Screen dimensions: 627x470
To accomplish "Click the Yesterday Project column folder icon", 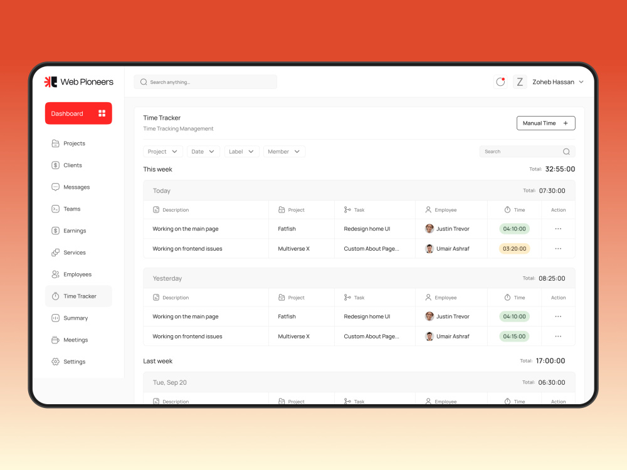I will click(282, 297).
